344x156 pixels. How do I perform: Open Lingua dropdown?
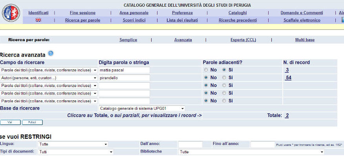click(x=73, y=144)
